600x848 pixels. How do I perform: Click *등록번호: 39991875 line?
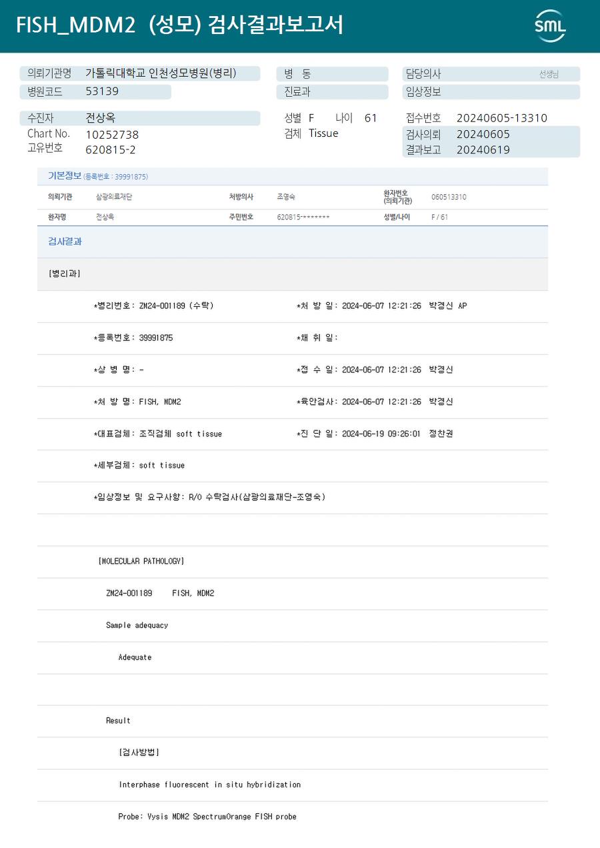coord(133,338)
